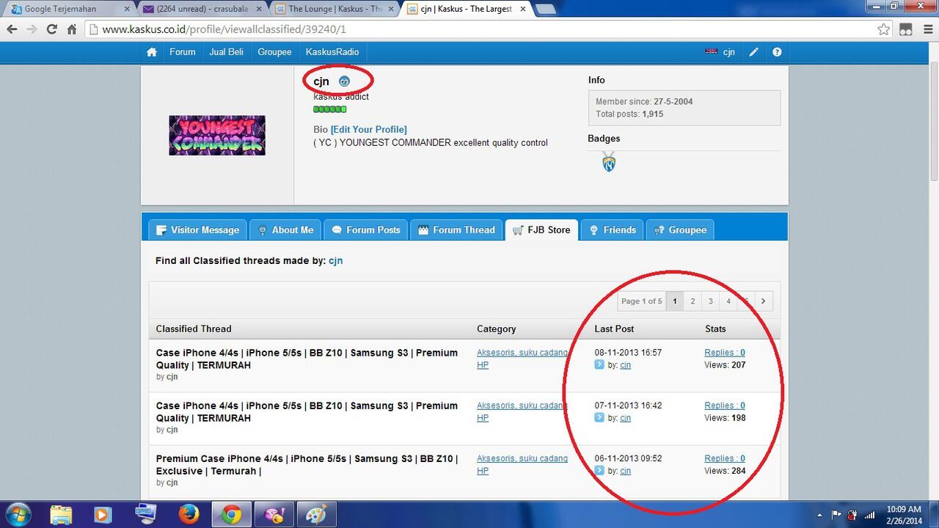Screen dimensions: 939x528
Task: Go to page 2 of classifieds
Action: [693, 301]
